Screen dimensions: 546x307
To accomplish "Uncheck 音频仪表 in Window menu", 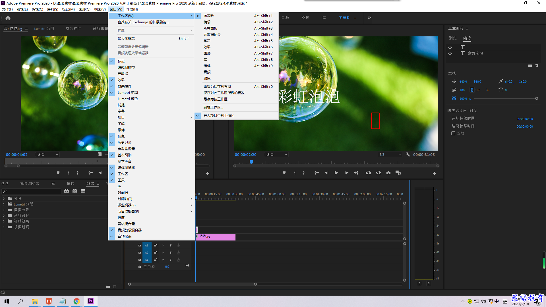I will (151, 236).
